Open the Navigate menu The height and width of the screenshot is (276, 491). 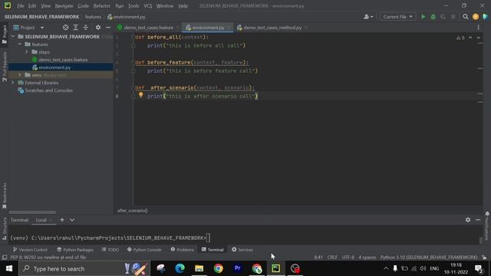[64, 6]
